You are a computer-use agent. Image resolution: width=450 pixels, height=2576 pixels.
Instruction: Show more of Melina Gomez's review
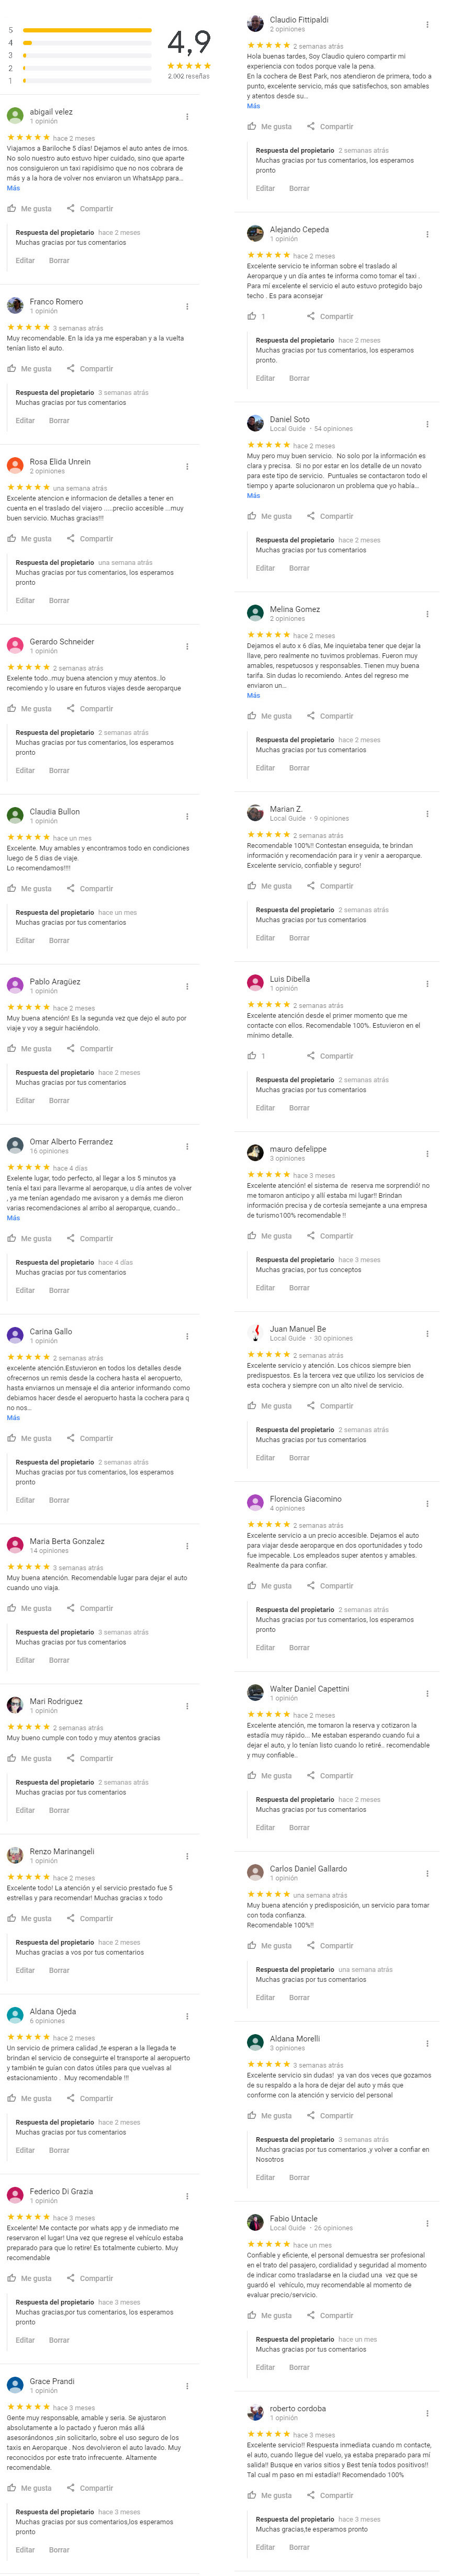(253, 695)
